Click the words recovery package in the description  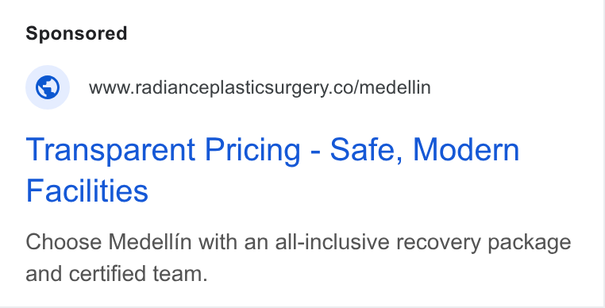click(x=484, y=243)
